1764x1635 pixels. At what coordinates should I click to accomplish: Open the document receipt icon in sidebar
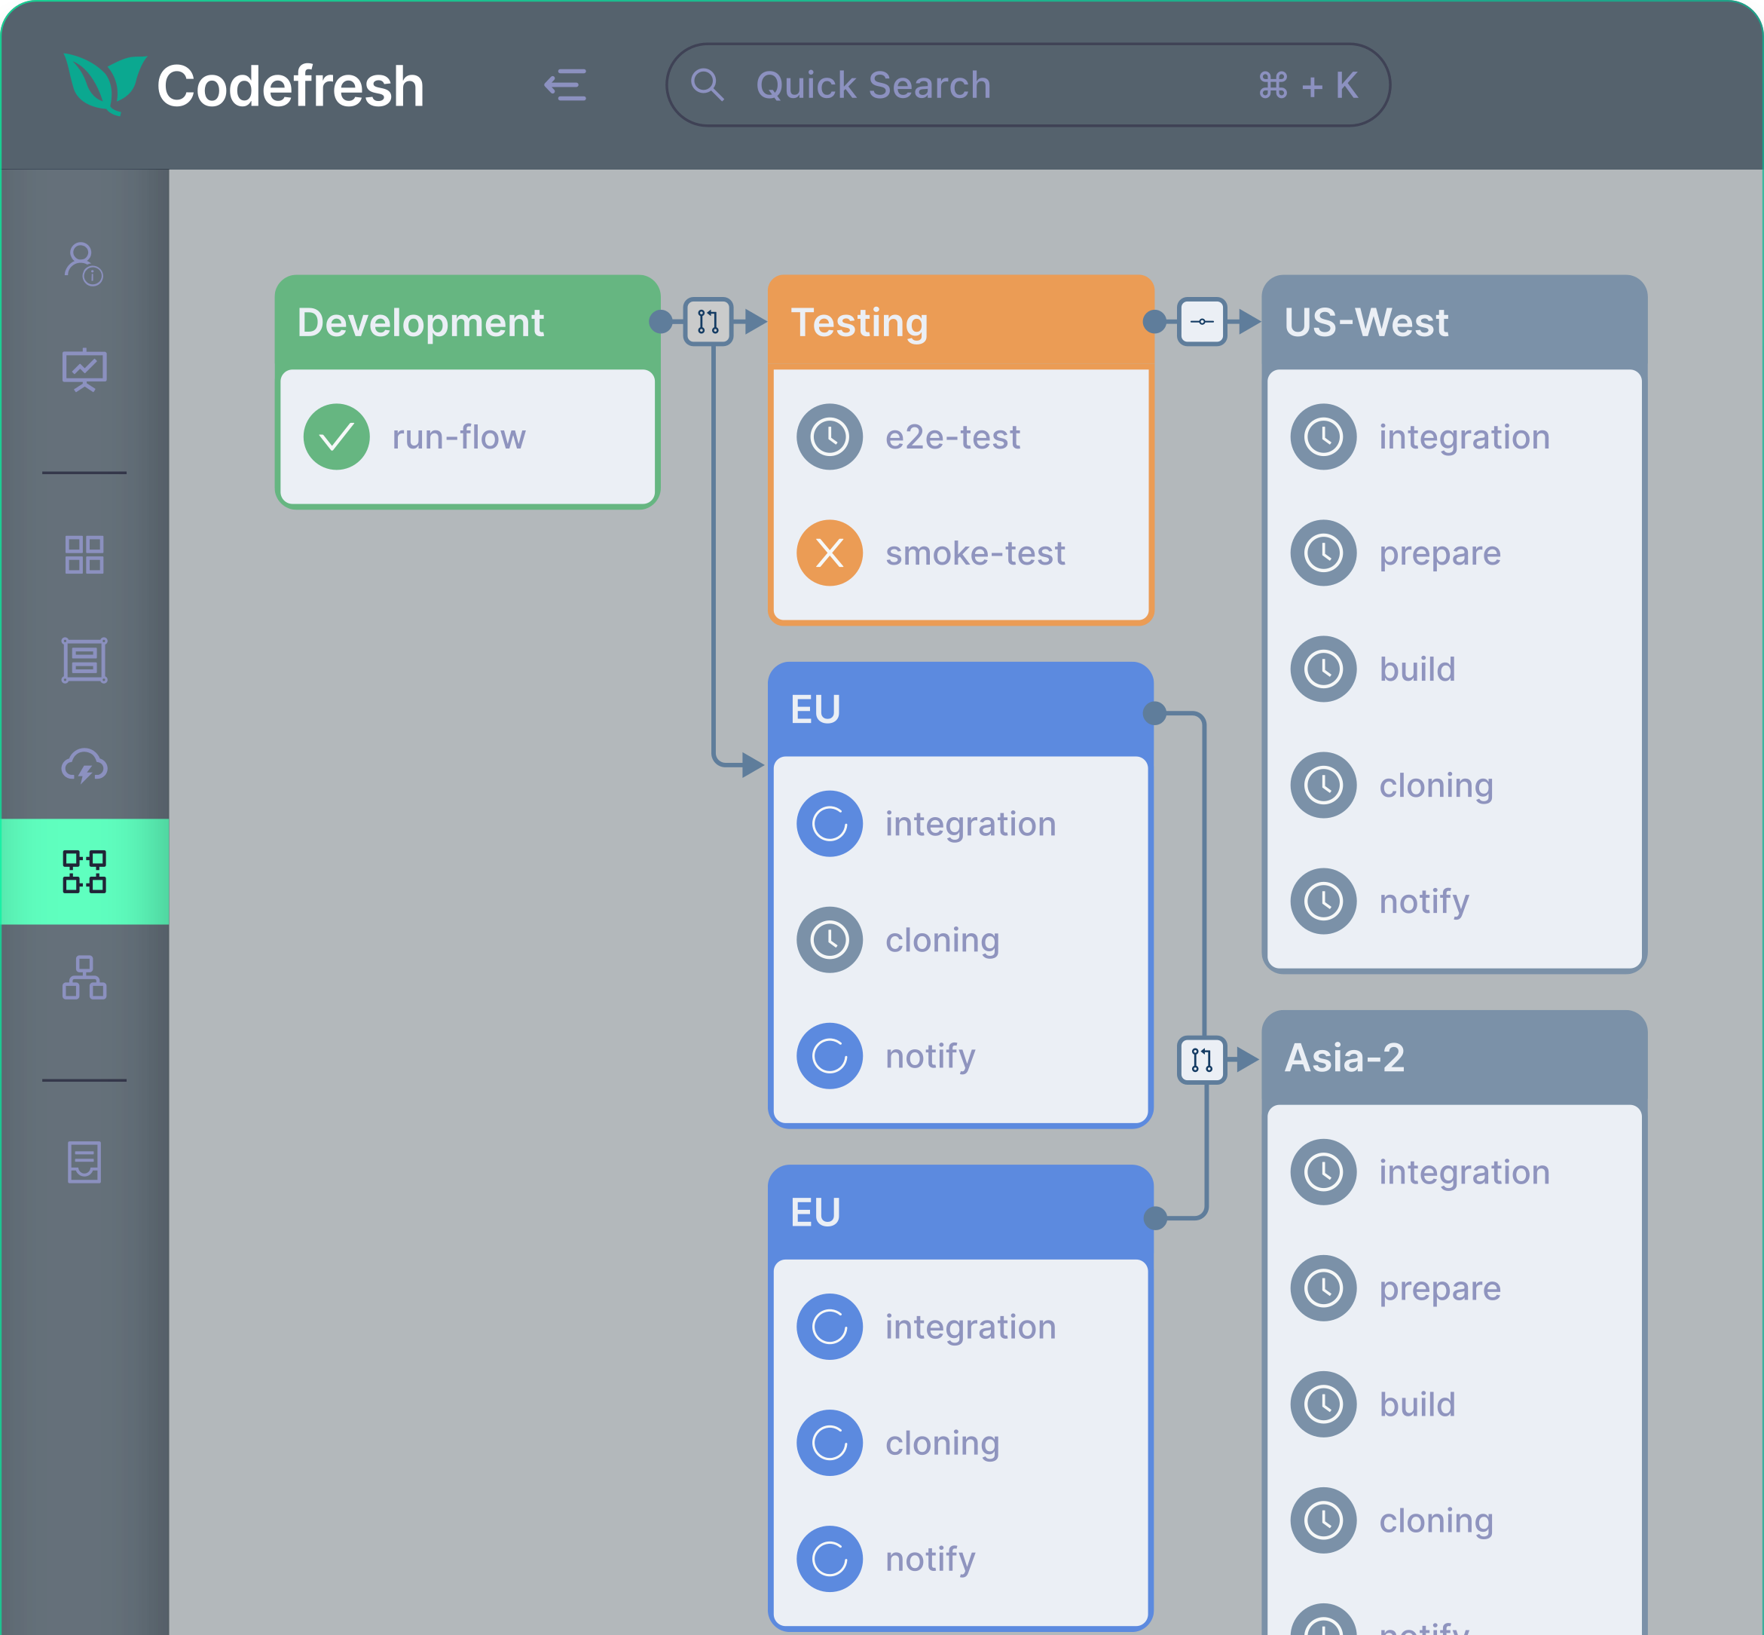pos(84,1162)
